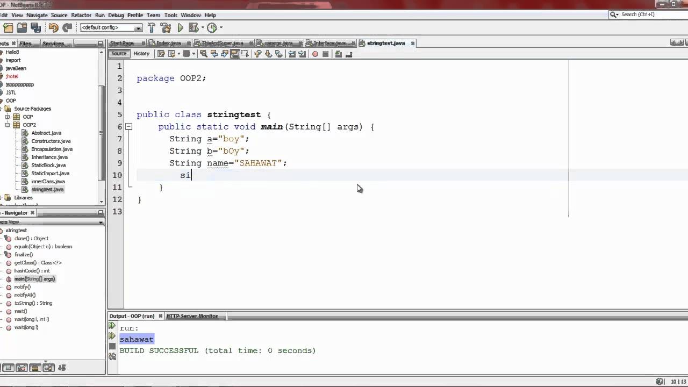Switch to the stringtest.java tab

[x=385, y=43]
